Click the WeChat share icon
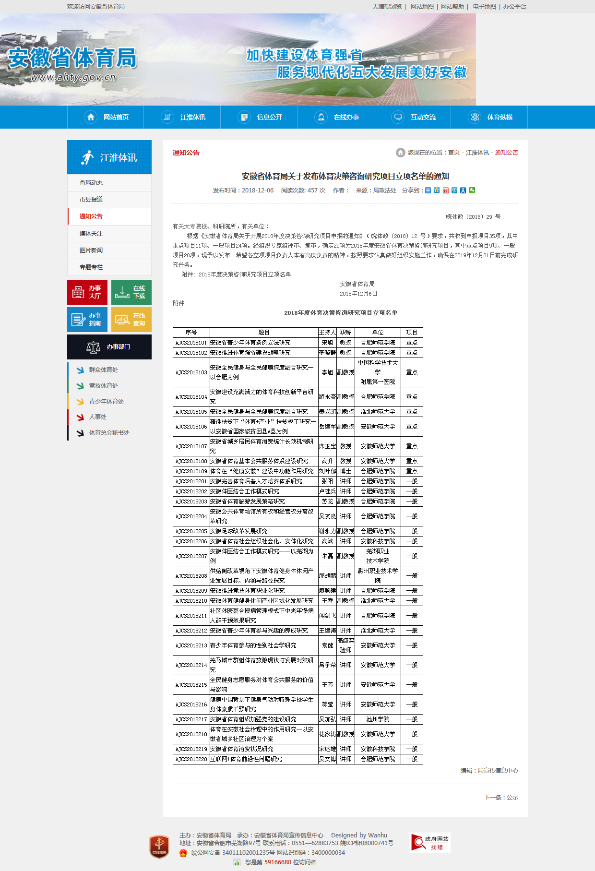 (x=472, y=191)
